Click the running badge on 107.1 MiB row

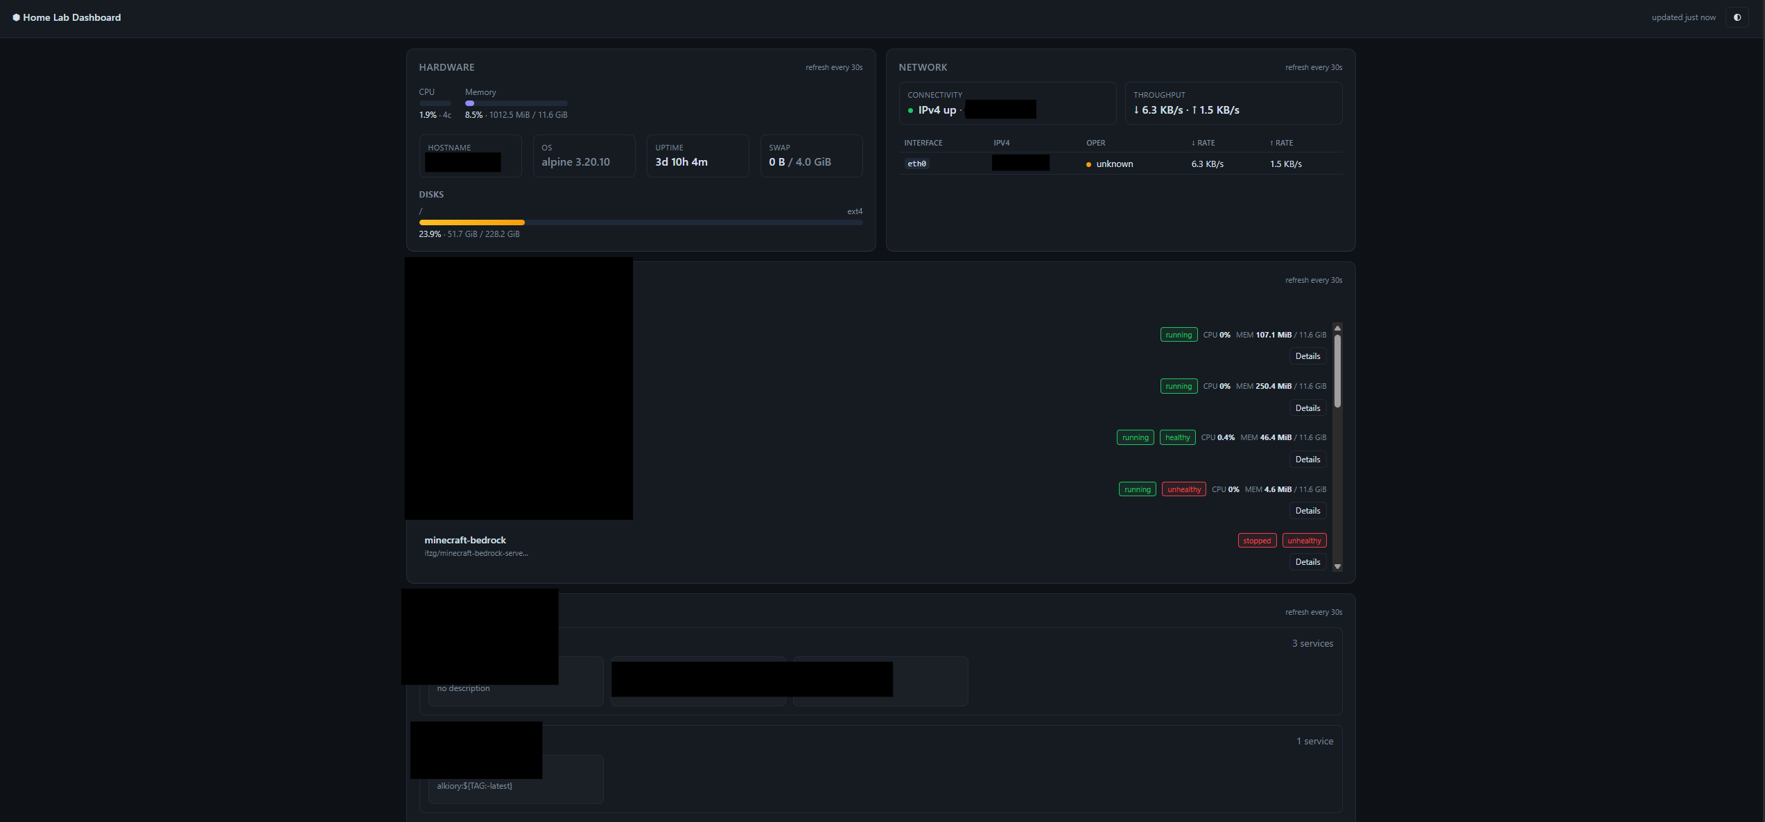(1179, 335)
